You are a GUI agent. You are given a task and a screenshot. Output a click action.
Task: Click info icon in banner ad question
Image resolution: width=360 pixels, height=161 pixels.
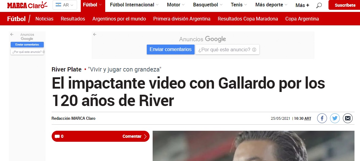coord(254,49)
